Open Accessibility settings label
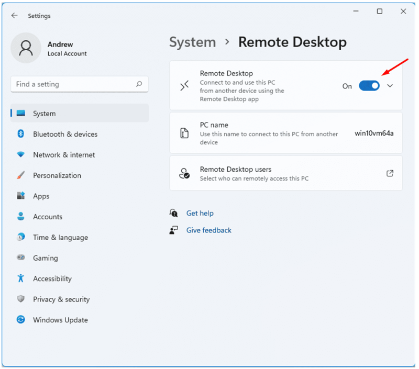 point(52,278)
